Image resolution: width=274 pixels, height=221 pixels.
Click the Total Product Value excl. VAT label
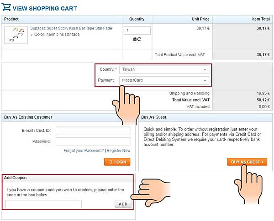pyautogui.click(x=180, y=55)
